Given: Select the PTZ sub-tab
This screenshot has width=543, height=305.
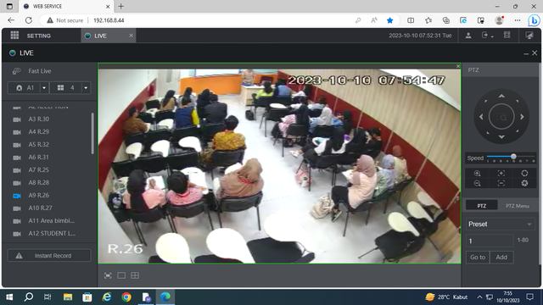Looking at the screenshot, I should tap(481, 206).
